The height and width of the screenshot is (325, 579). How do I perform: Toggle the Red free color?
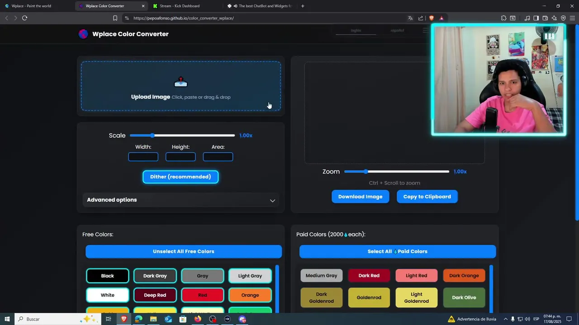pos(203,295)
